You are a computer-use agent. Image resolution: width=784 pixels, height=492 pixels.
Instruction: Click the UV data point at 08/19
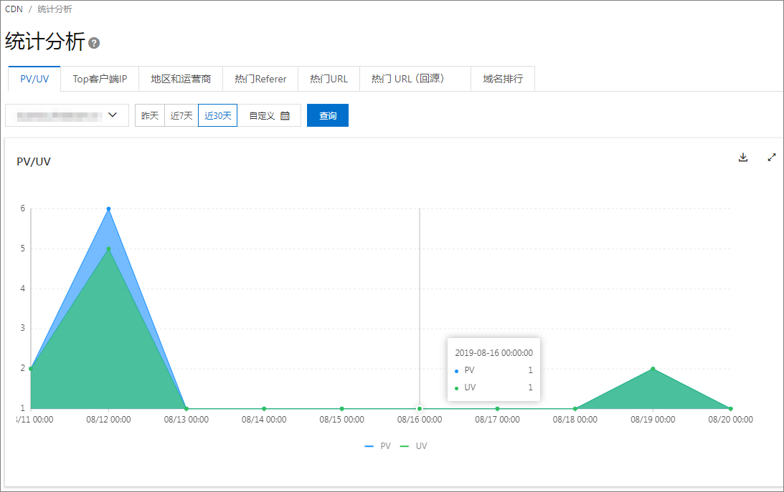click(653, 369)
